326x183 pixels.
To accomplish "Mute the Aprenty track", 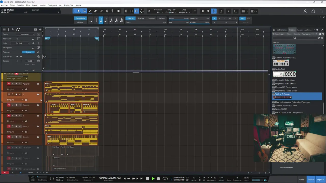I will coord(9,84).
